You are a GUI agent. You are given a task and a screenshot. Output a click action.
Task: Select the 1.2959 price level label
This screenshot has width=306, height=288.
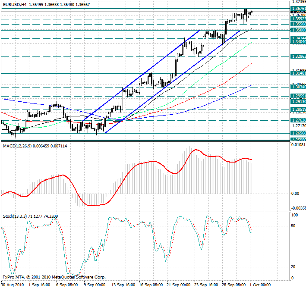click(298, 96)
